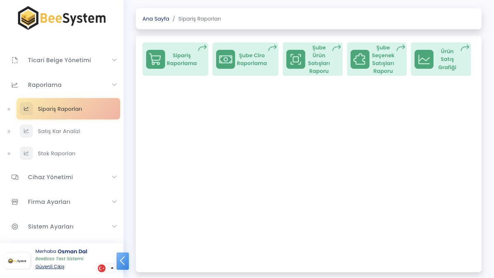Click the Güvenli Çıkış logout link

pos(50,266)
